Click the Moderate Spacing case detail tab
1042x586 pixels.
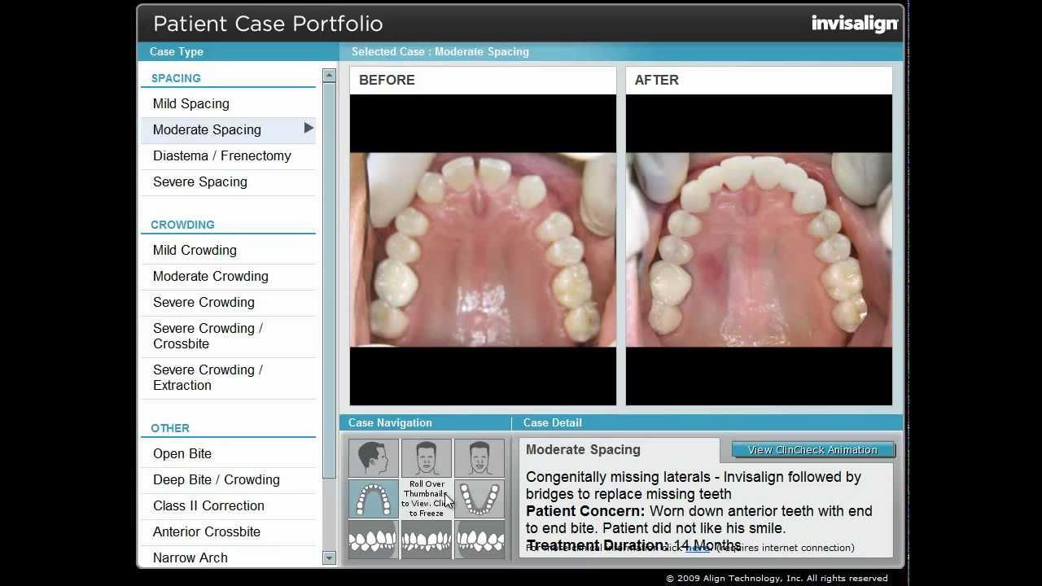click(x=620, y=449)
